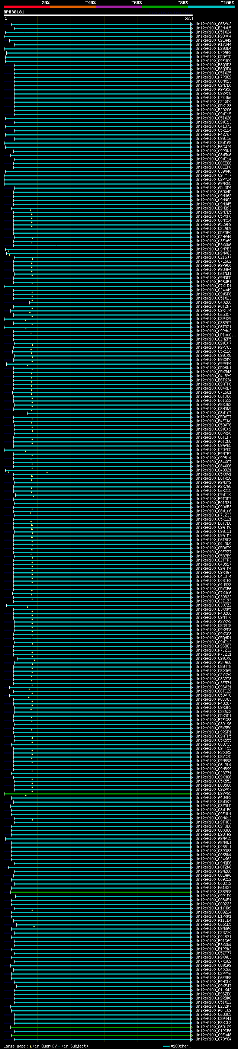The image size is (238, 1049).
Task: Select hit UniRef100_Q9XHG6
Action: 213,777
